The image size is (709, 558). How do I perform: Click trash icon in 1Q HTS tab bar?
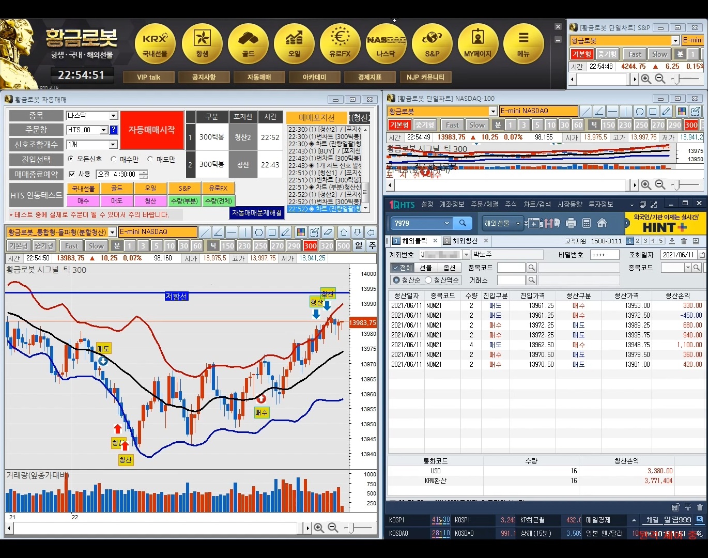tap(684, 241)
